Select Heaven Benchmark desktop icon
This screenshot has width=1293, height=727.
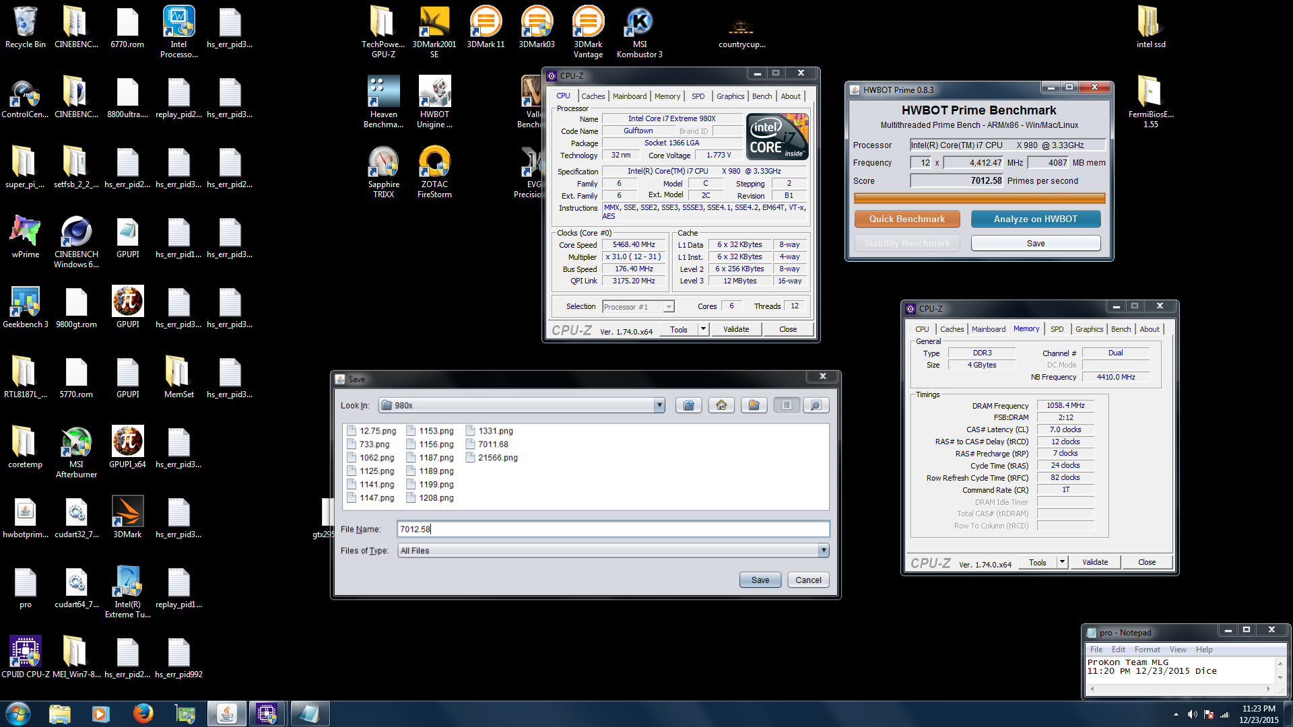383,102
